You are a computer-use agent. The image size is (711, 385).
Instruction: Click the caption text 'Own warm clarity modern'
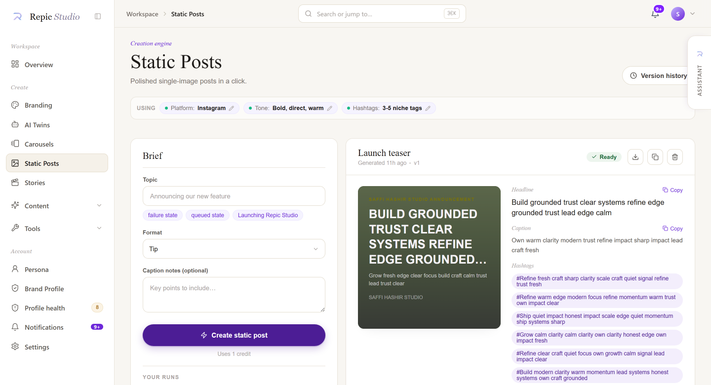coord(597,245)
